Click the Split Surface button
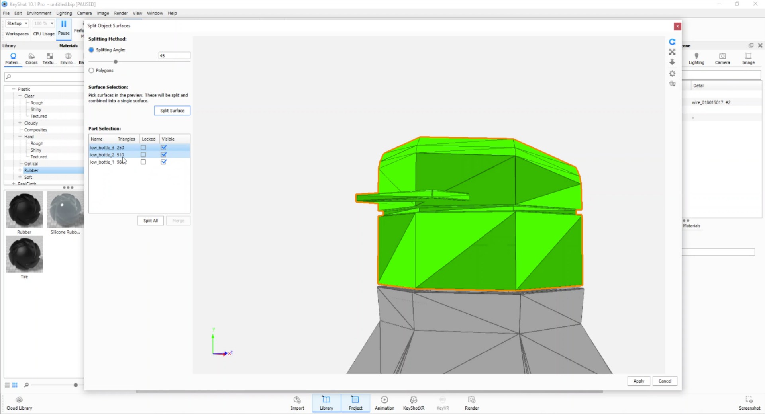Screen dimensions: 765x414 172,110
